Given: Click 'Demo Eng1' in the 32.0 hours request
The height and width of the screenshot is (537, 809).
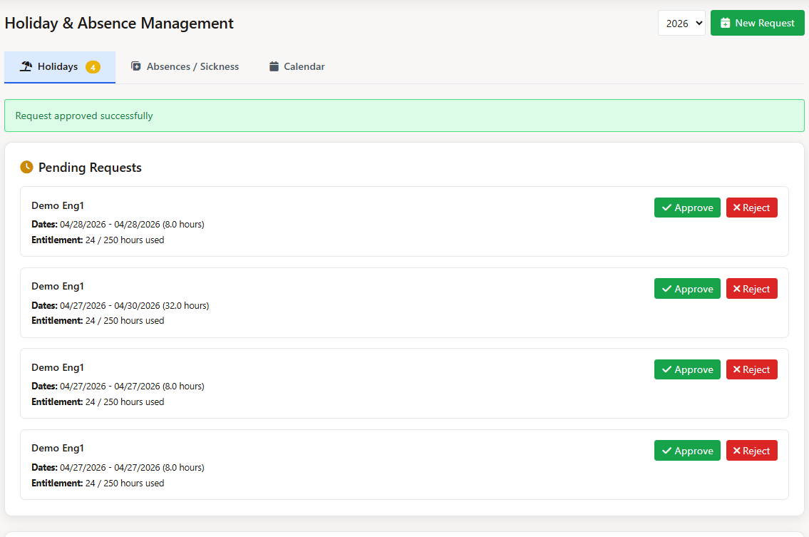Looking at the screenshot, I should [x=58, y=286].
